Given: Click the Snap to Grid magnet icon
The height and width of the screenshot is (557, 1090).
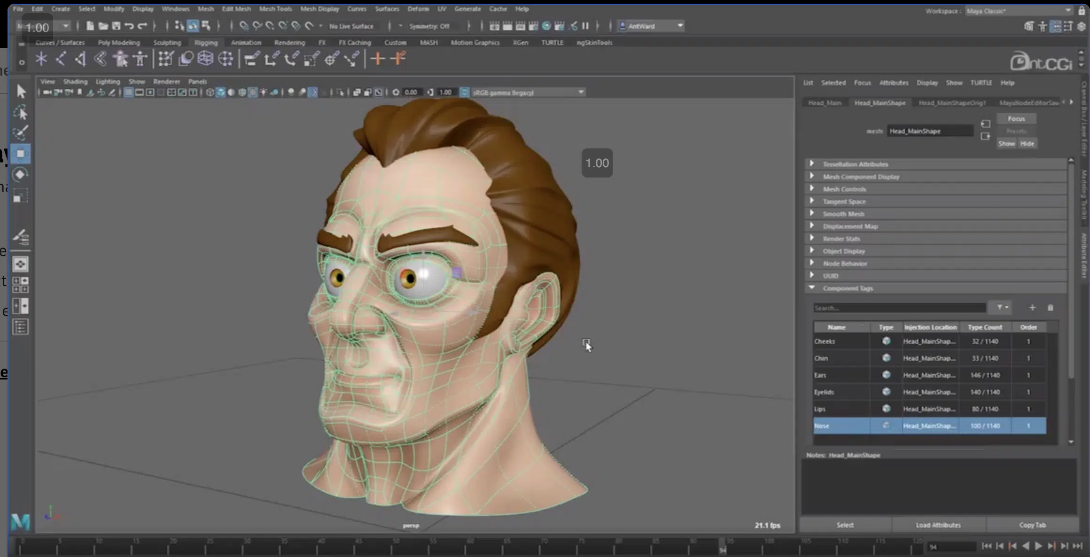Looking at the screenshot, I should (x=243, y=26).
